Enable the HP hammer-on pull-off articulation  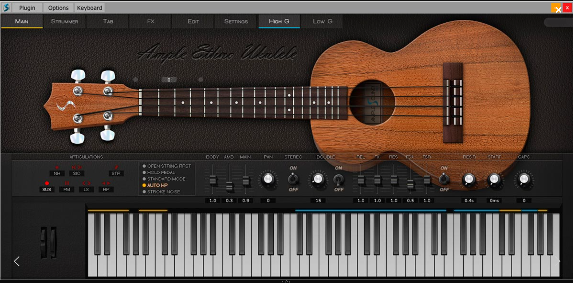[x=106, y=189]
